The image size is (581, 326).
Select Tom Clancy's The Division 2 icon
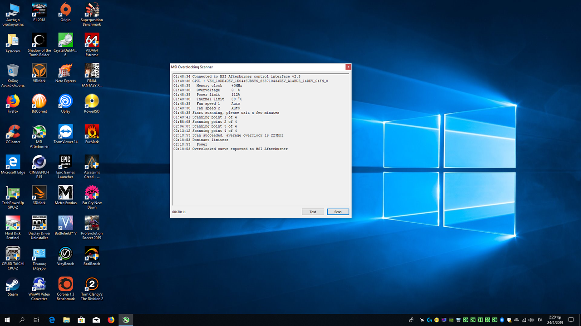pyautogui.click(x=92, y=288)
